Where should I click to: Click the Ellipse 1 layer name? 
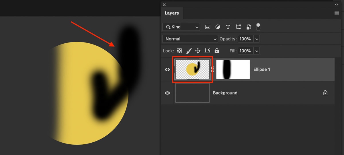262,69
